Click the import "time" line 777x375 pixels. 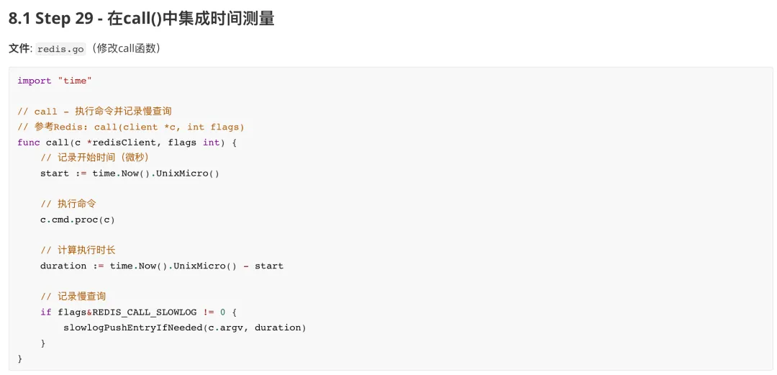55,81
